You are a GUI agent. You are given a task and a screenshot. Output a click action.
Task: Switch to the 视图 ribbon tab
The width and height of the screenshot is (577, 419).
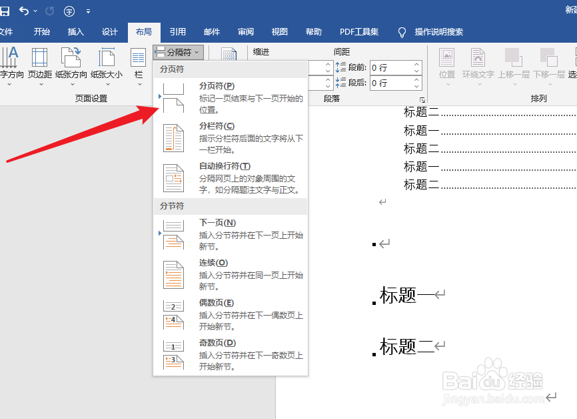279,31
